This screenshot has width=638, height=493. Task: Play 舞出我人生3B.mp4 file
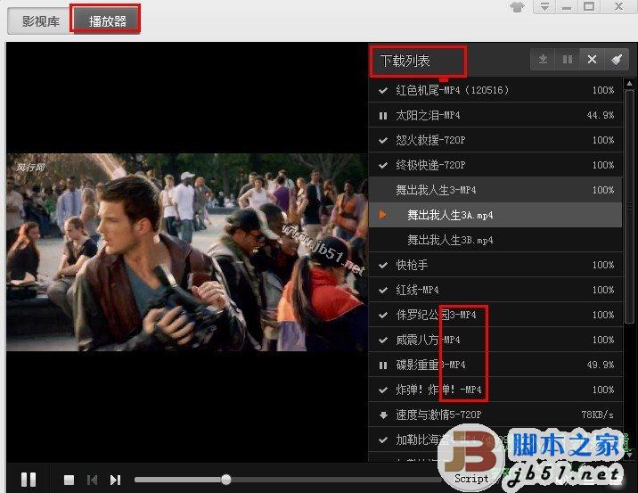(x=495, y=240)
